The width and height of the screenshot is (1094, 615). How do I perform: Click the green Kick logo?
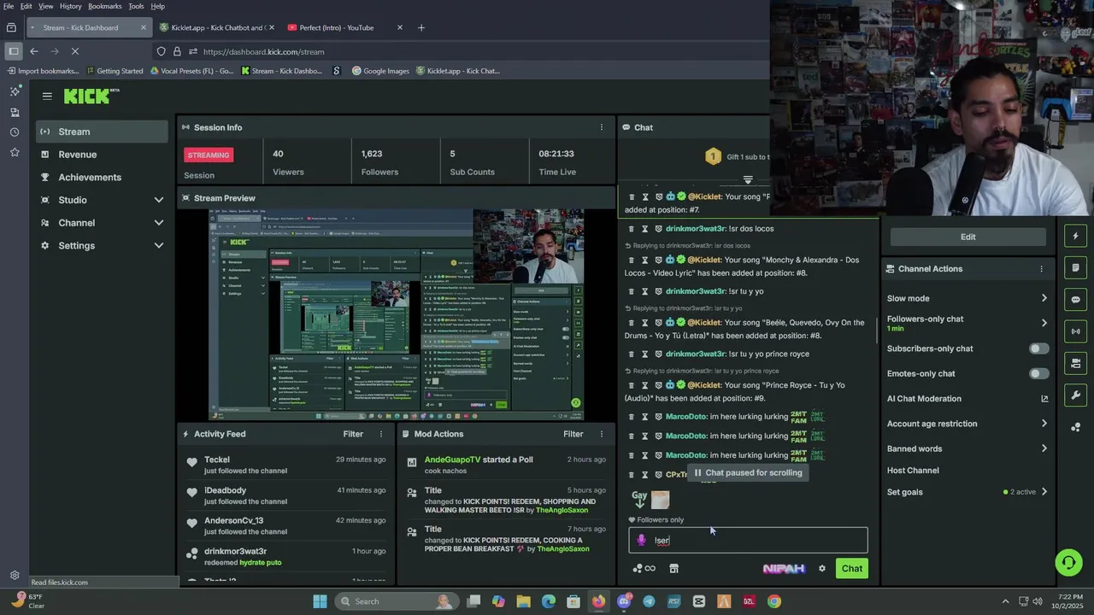(x=91, y=96)
